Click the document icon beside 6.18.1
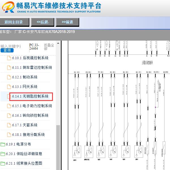The height and width of the screenshot is (170, 170). click(x=9, y=135)
